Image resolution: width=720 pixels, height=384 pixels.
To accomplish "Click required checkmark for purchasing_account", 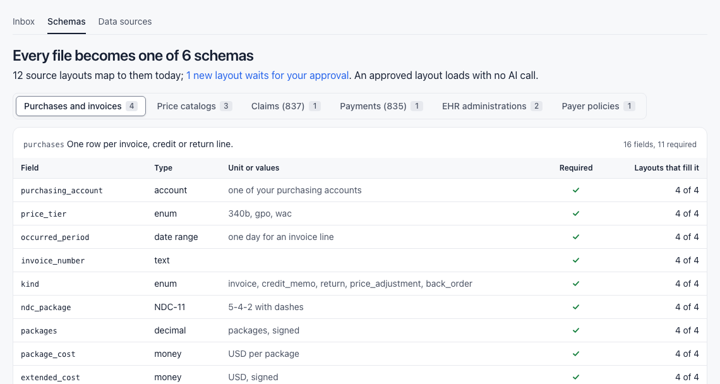I will pos(576,190).
